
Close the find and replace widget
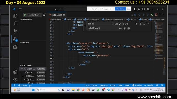[148, 24]
